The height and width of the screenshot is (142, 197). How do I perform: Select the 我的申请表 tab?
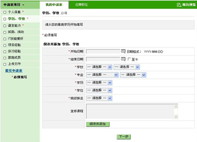(x=54, y=5)
